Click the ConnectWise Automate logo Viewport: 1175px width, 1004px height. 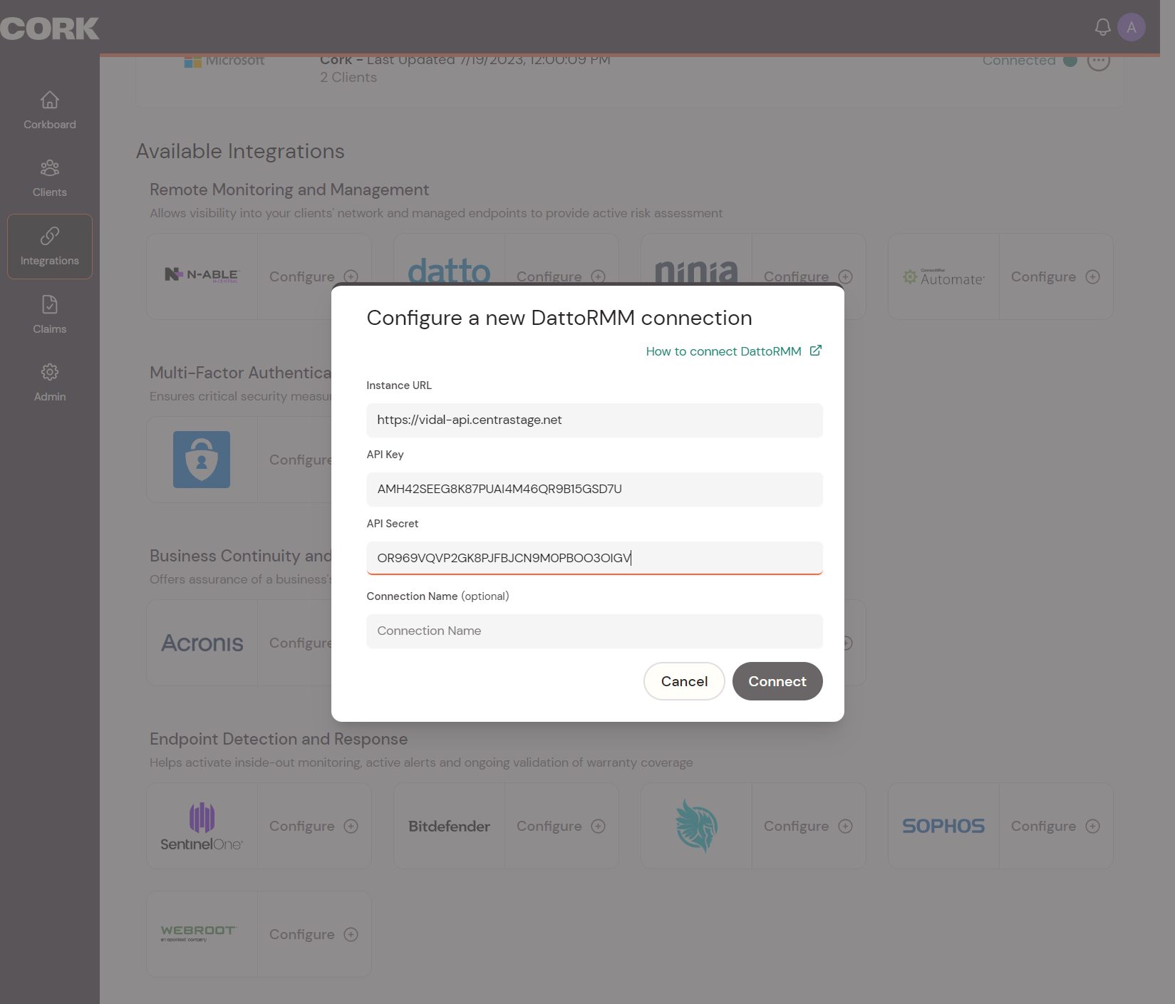944,276
